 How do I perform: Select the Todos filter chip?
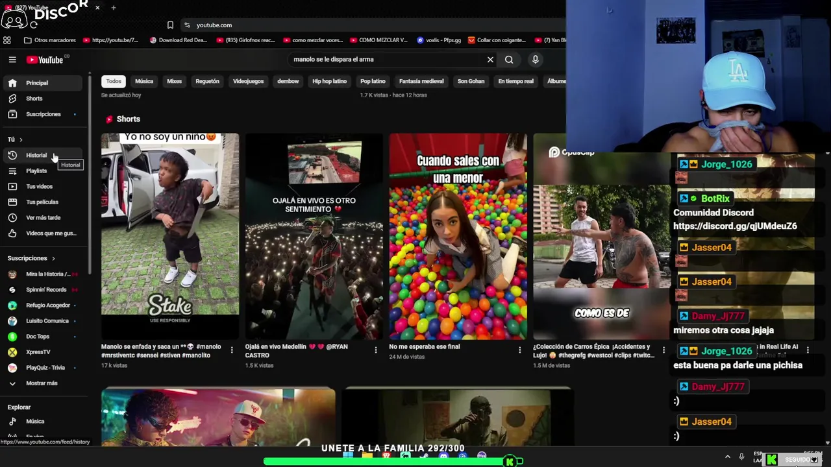click(x=114, y=81)
